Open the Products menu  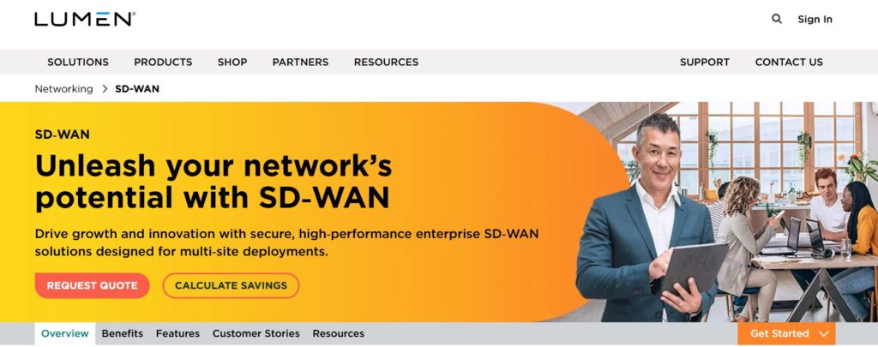(163, 63)
